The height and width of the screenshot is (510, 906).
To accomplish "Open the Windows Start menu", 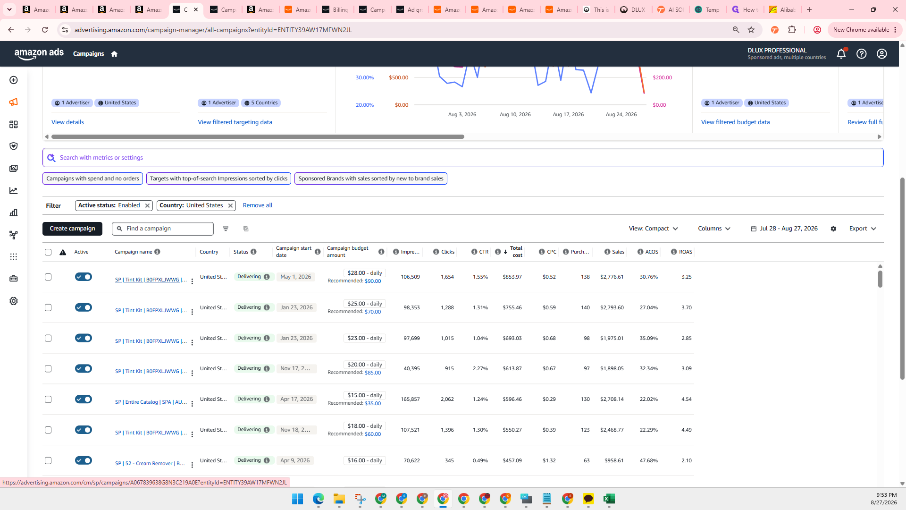I will pyautogui.click(x=297, y=499).
